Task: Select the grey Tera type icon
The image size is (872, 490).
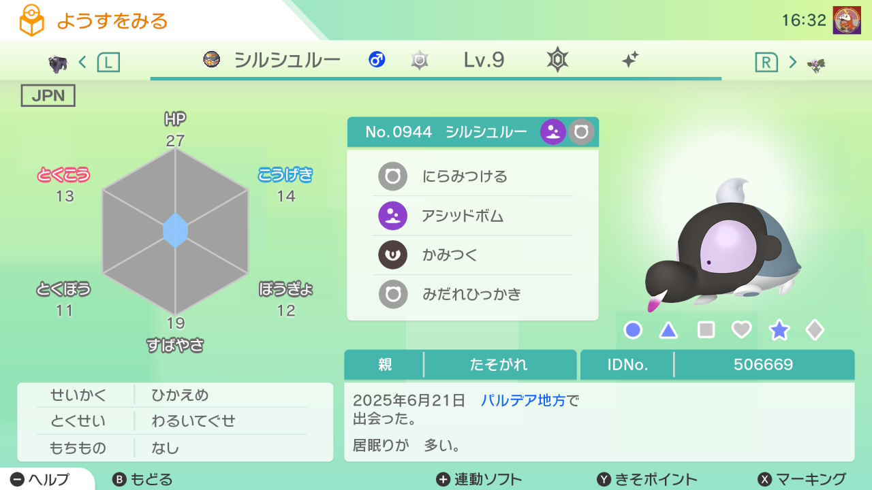Action: (x=420, y=61)
